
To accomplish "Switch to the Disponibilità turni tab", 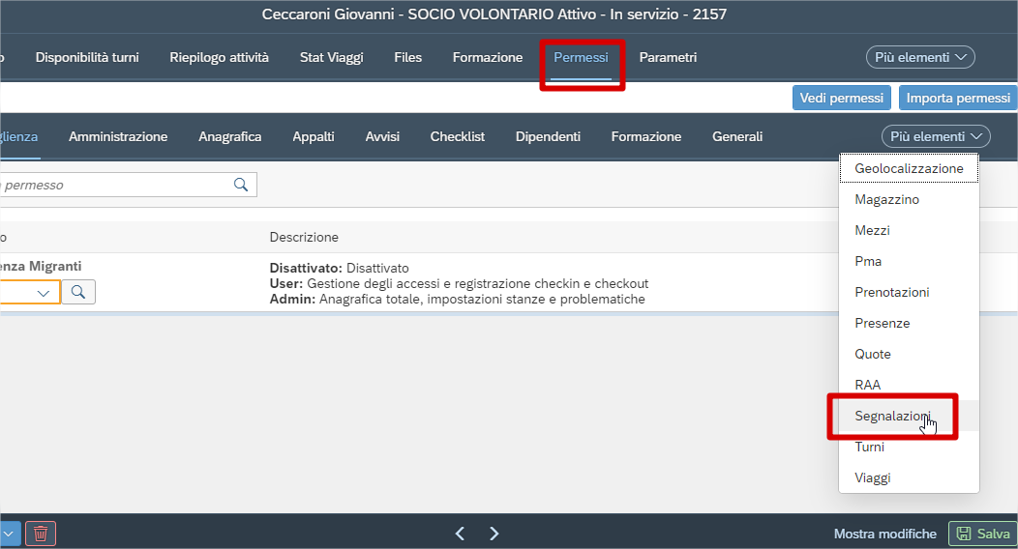I will click(x=87, y=57).
